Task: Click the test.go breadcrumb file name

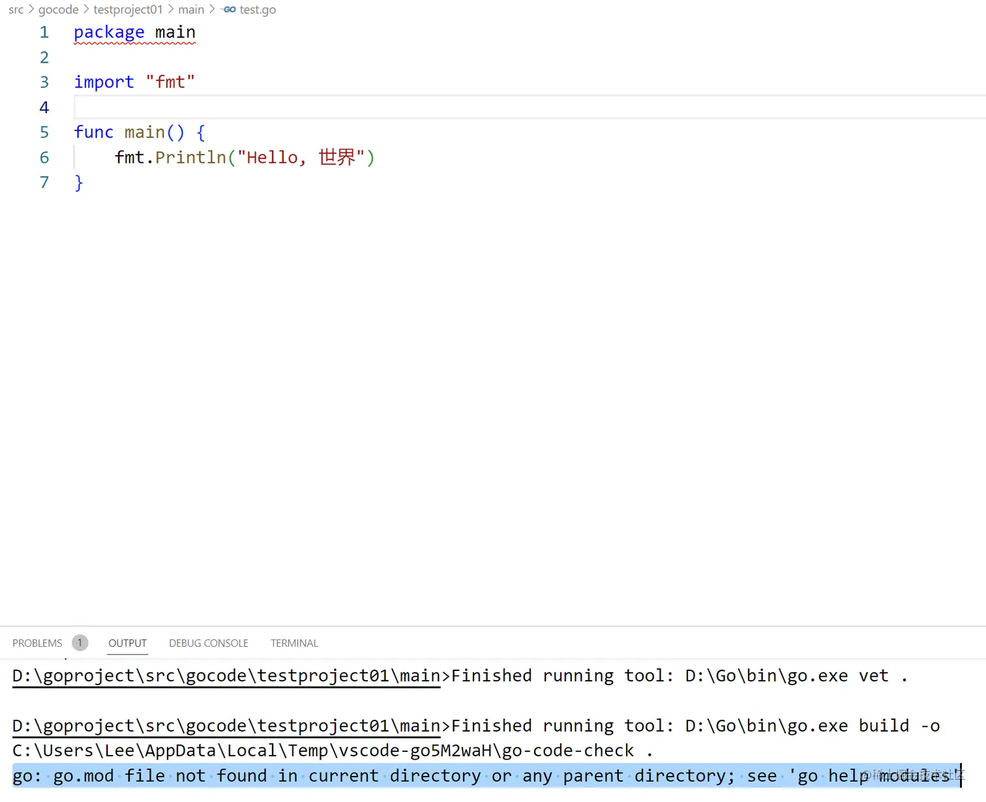Action: point(258,10)
